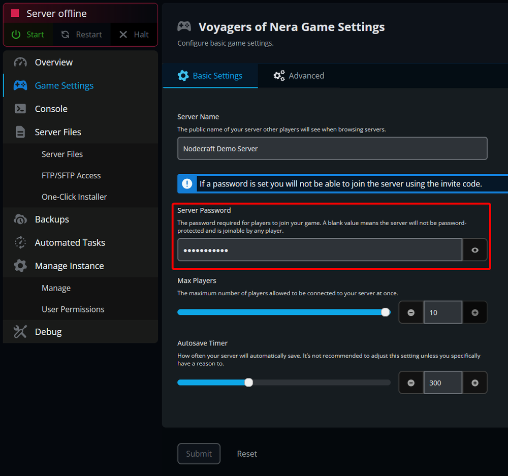The width and height of the screenshot is (508, 476).
Task: Click the Automated Tasks dashed clock icon
Action: [20, 242]
